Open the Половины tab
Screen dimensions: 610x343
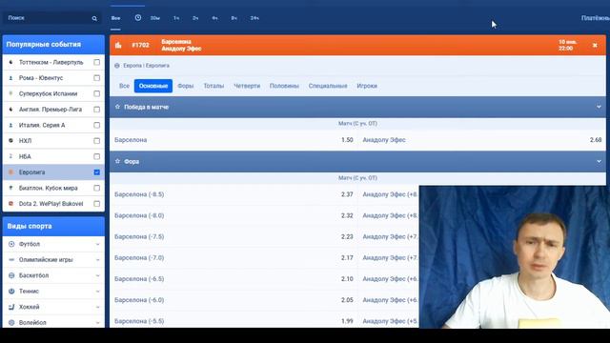click(x=284, y=86)
